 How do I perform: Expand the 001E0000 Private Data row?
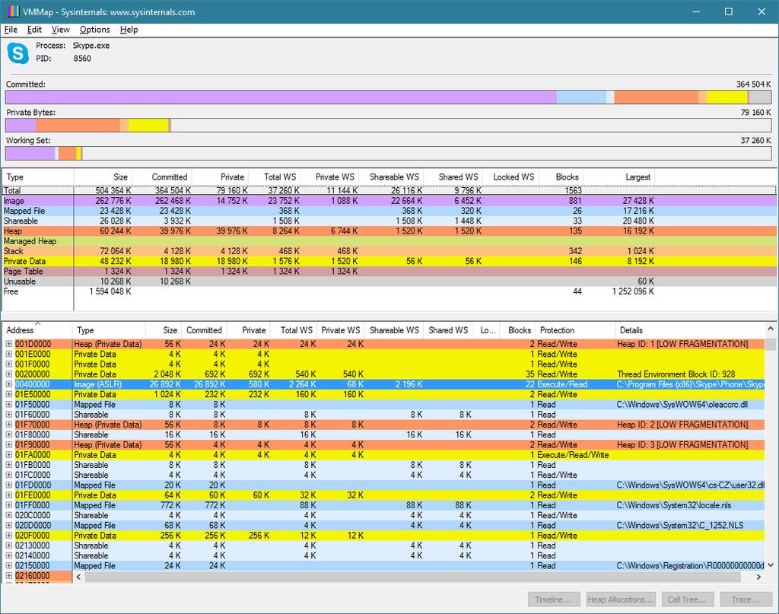point(9,355)
